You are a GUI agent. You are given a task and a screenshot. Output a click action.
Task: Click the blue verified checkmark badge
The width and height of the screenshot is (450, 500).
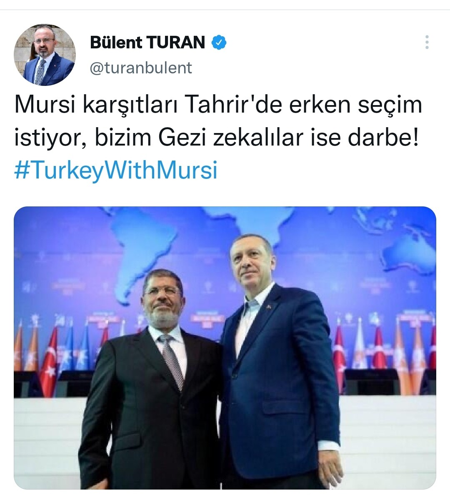coord(219,43)
